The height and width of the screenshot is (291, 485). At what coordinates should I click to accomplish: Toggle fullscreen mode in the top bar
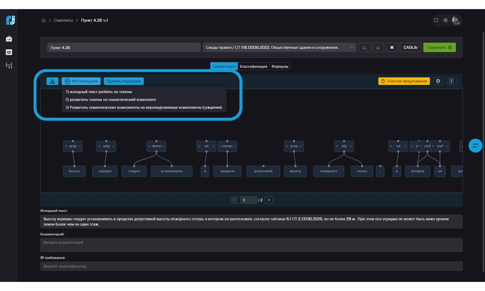point(436,20)
